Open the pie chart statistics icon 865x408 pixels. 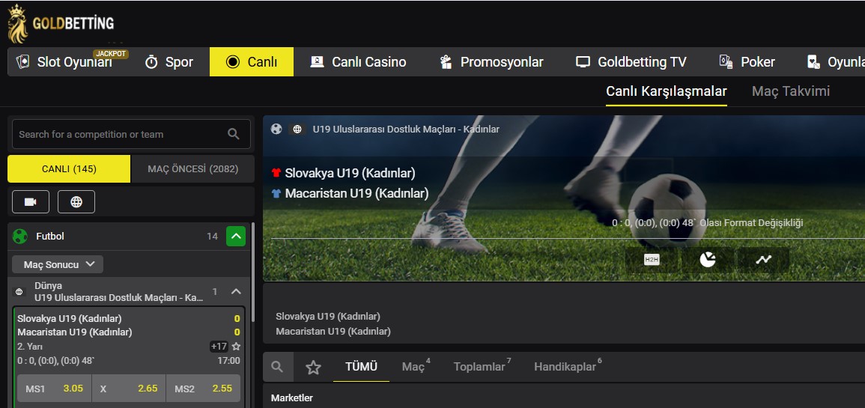(x=708, y=260)
